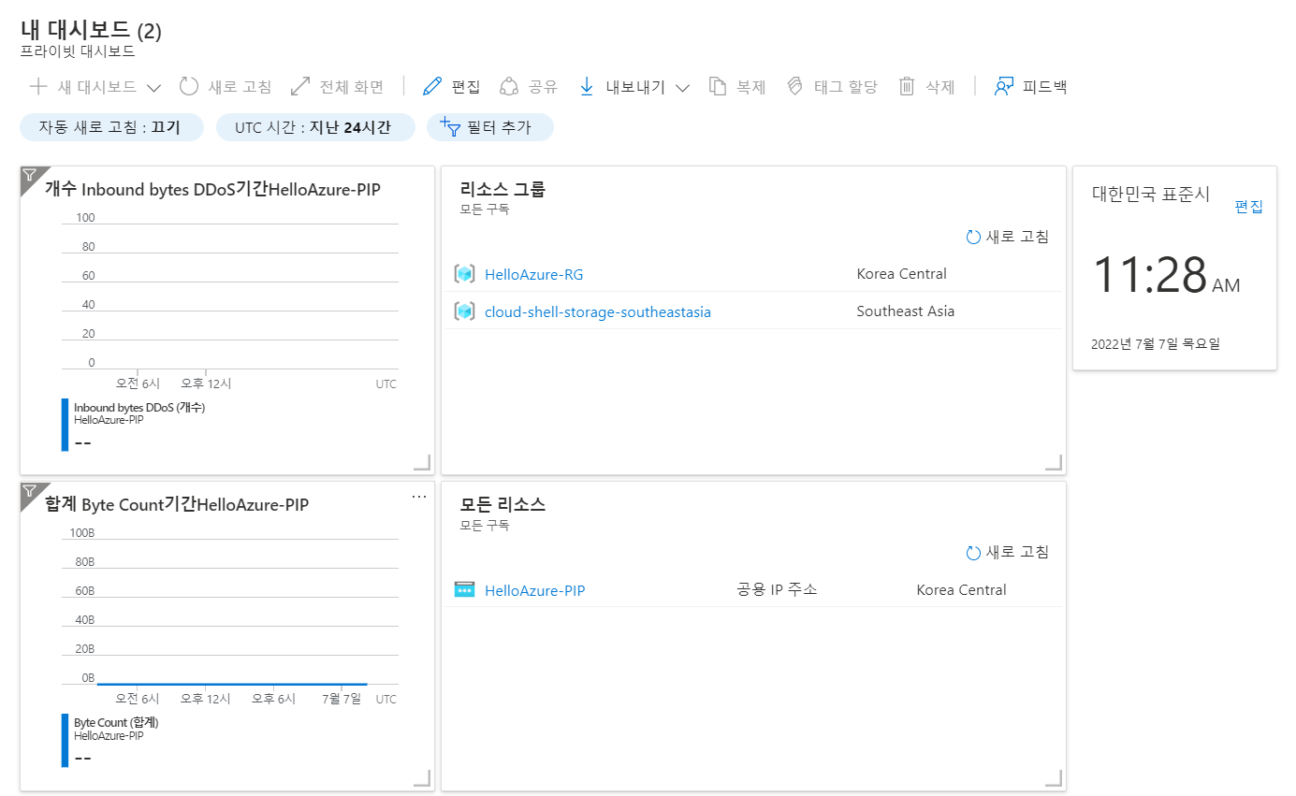Open the 피드백 feedback button
This screenshot has height=796, width=1296.
pos(1030,87)
